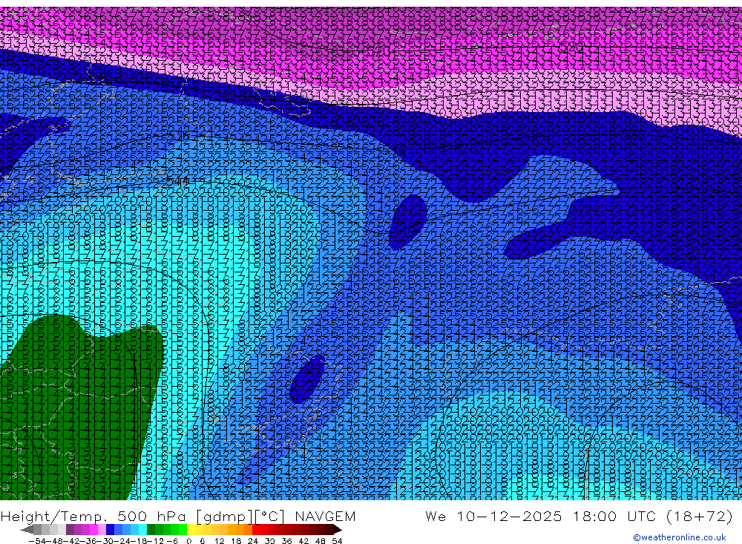742x544 pixels.
Task: Click the dark brown right arrow end of the legend
Action: (x=337, y=529)
